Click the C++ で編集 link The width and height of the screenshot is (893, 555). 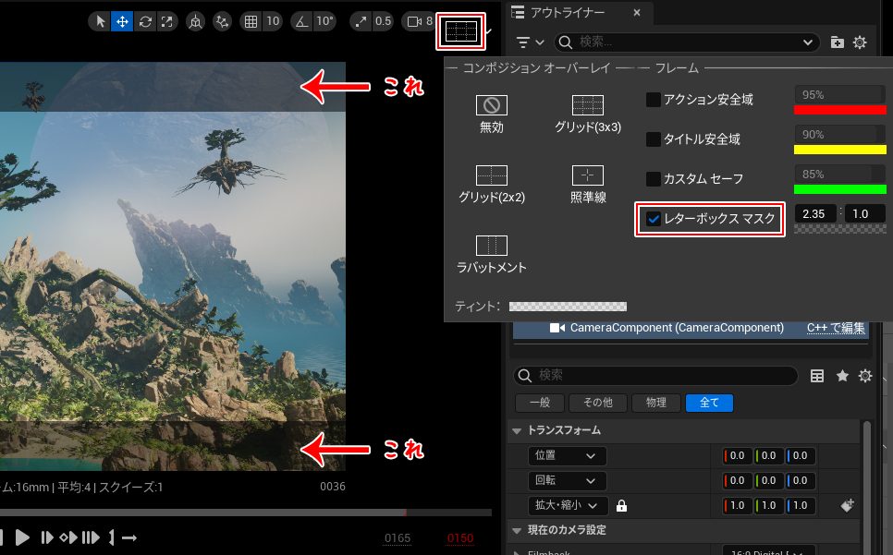836,328
